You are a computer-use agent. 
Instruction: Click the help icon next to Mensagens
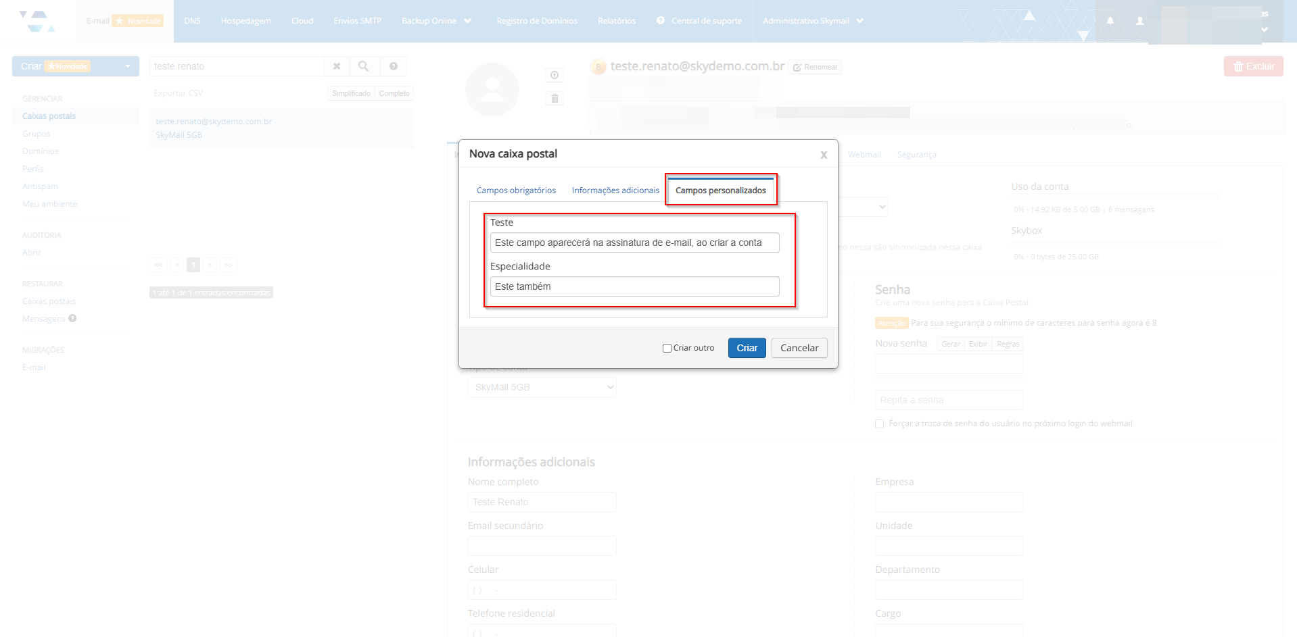point(72,318)
